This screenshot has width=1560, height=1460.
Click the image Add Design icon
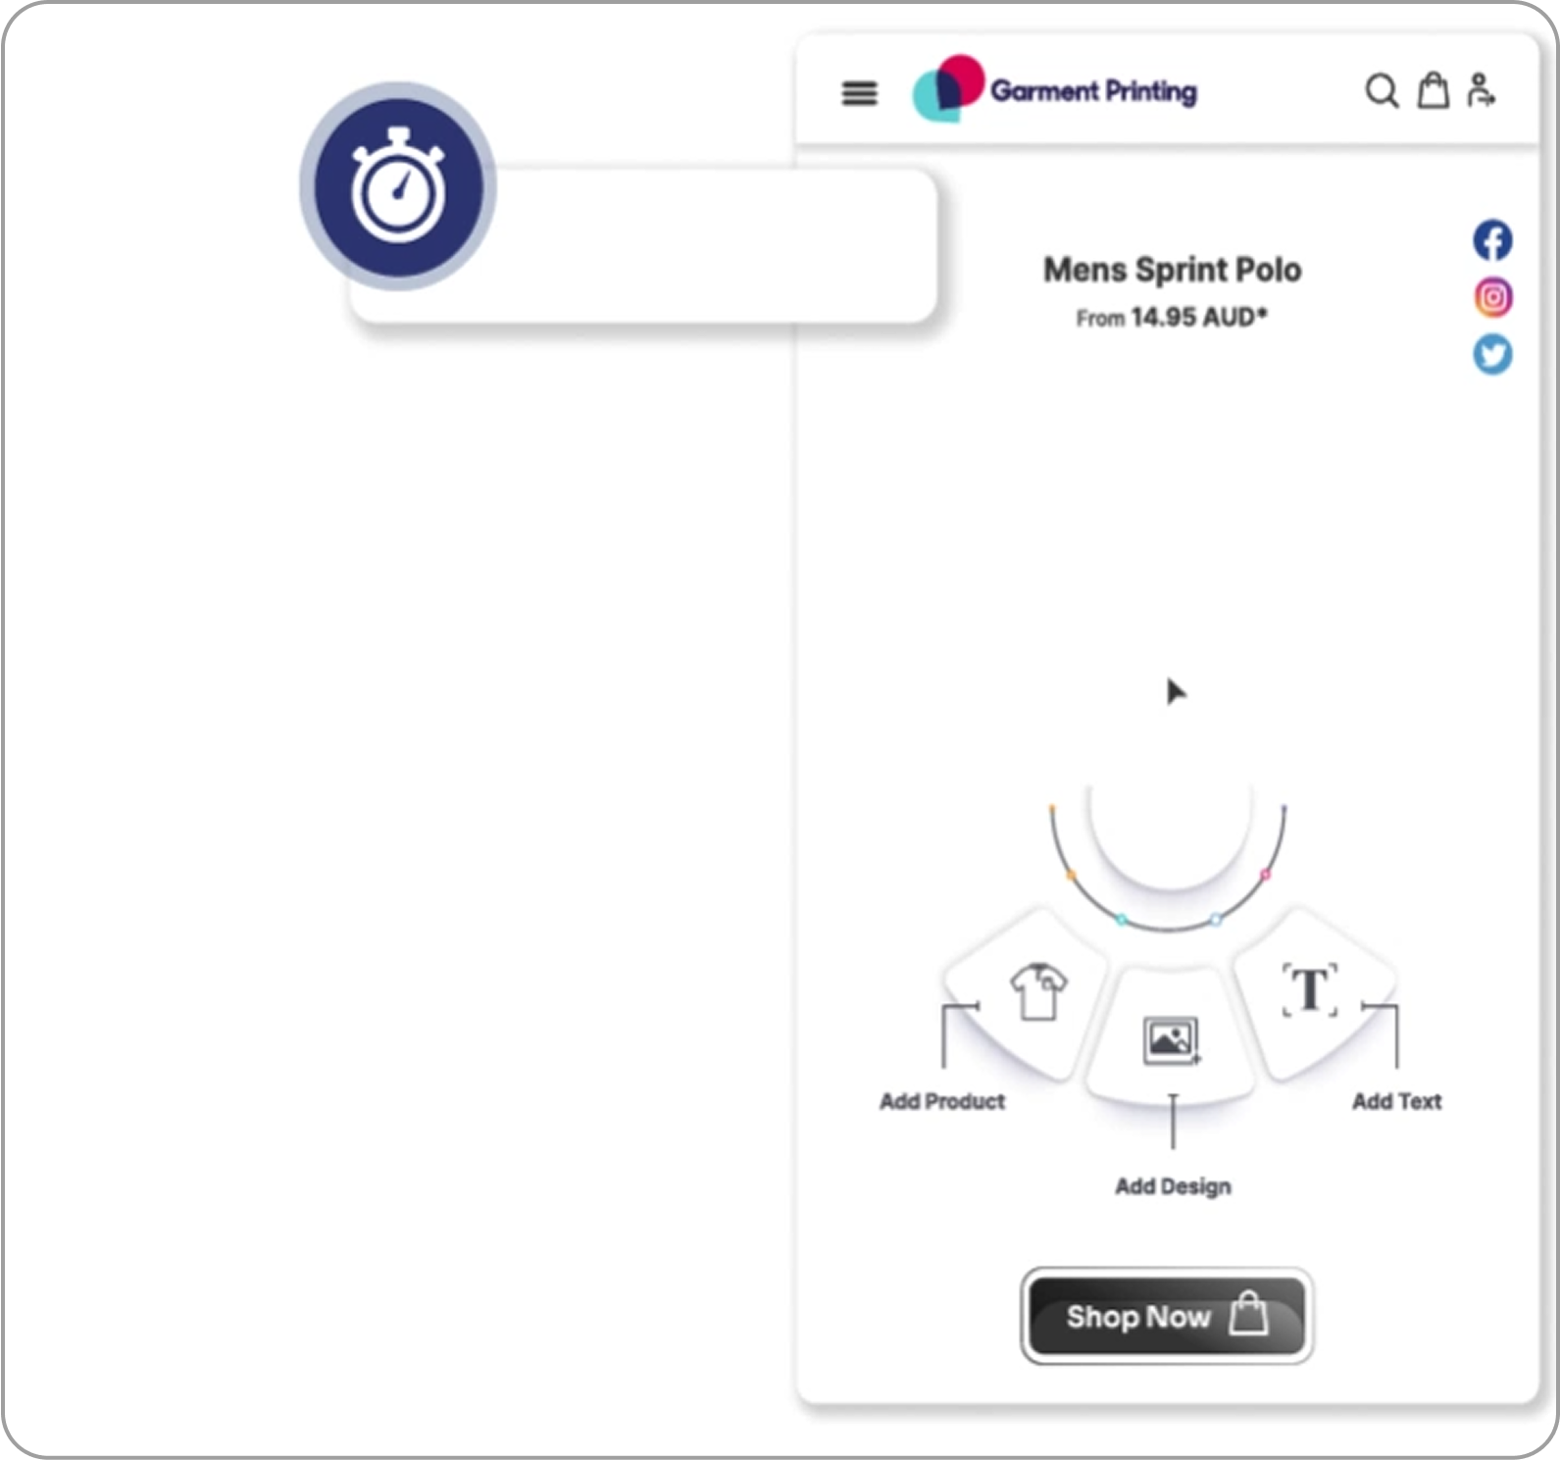pos(1171,1040)
